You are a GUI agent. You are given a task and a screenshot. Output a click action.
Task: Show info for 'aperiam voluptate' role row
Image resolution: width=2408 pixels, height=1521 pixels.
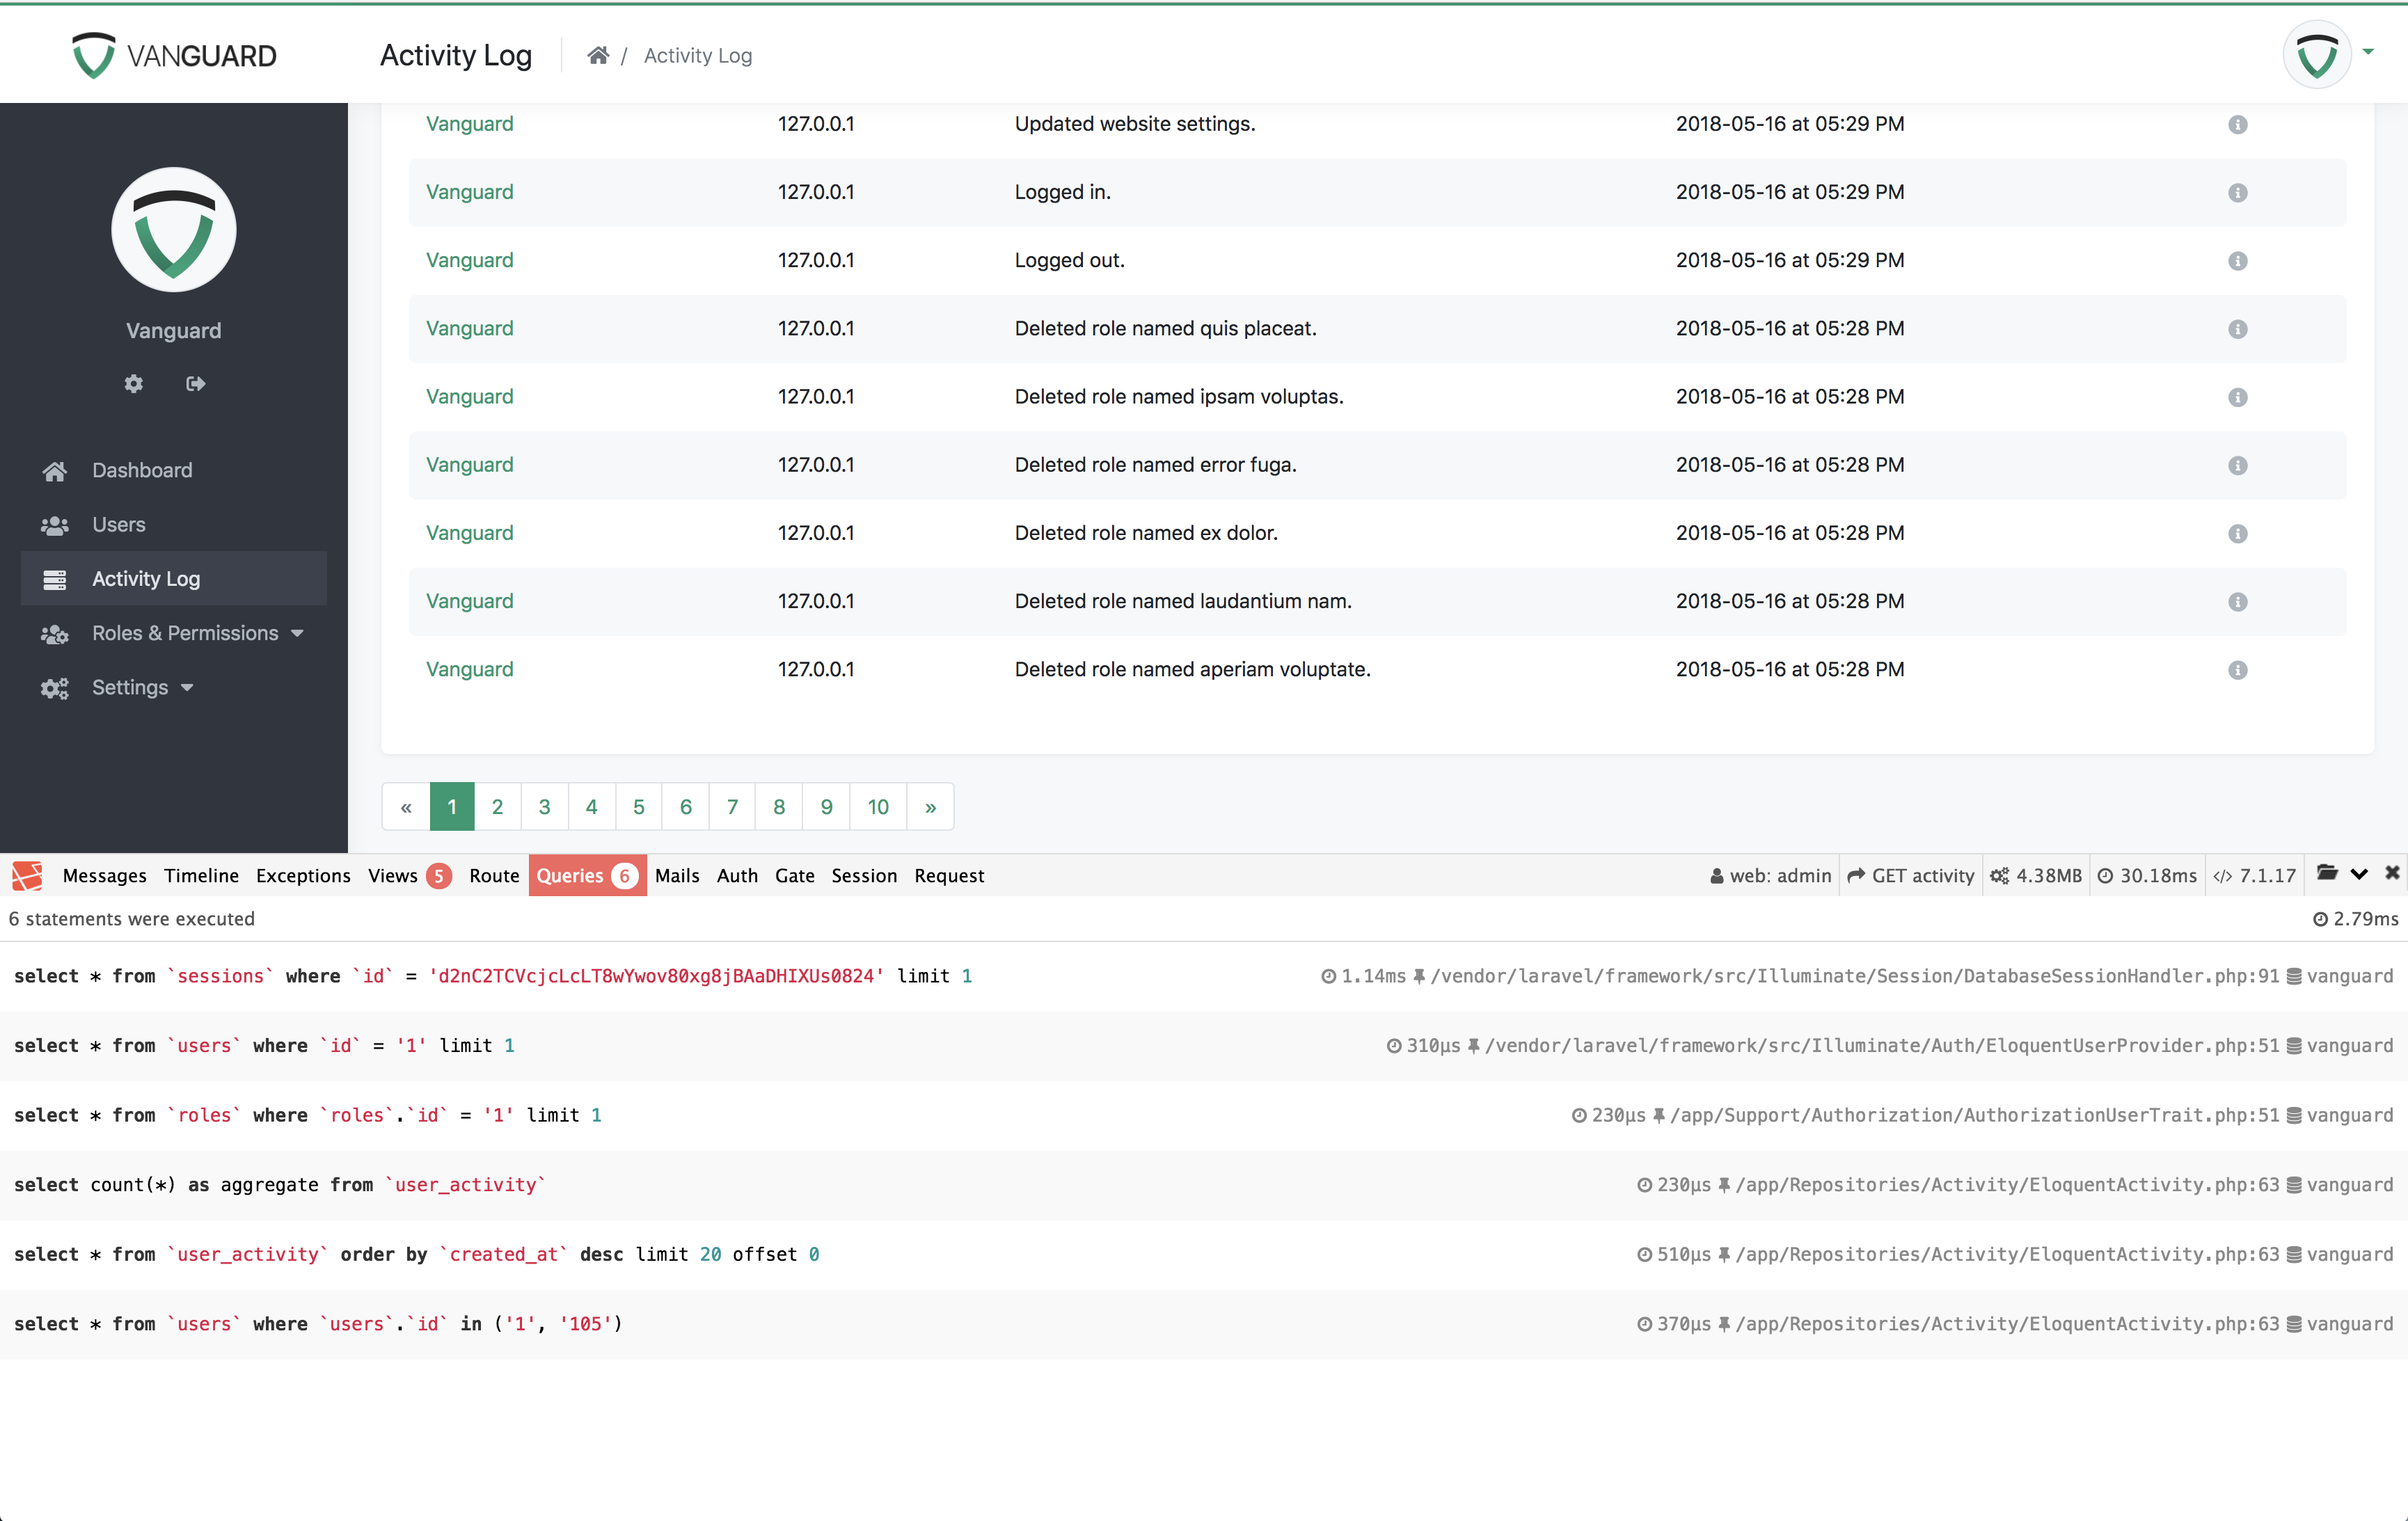coord(2238,669)
